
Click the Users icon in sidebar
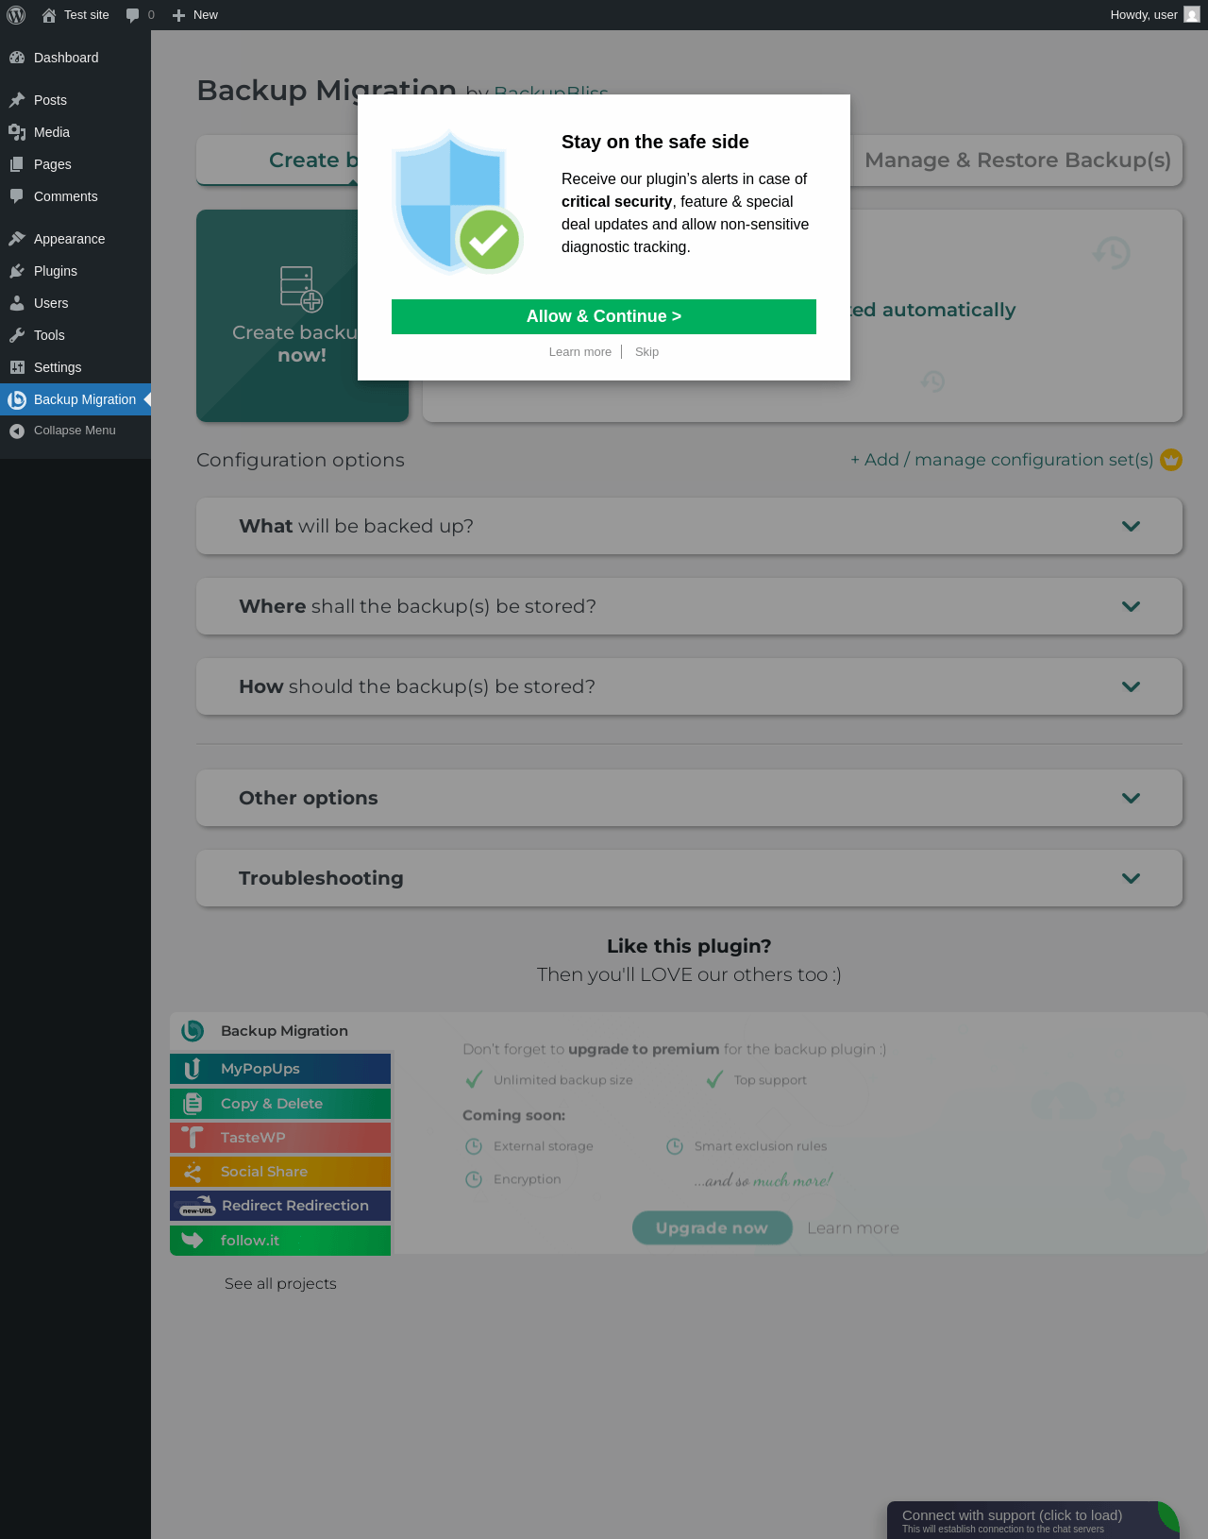coord(17,303)
